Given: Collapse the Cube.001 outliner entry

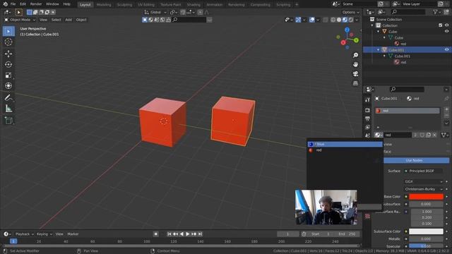Looking at the screenshot, I should 379,50.
